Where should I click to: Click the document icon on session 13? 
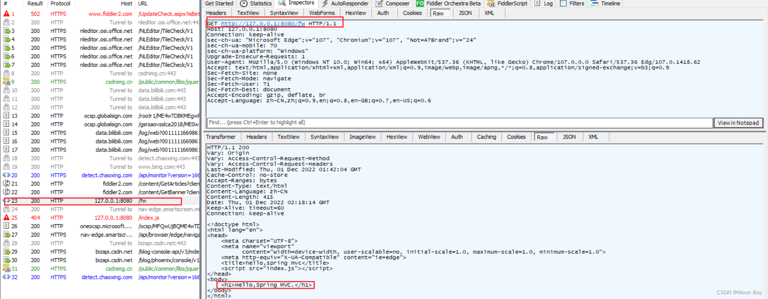[x=6, y=116]
